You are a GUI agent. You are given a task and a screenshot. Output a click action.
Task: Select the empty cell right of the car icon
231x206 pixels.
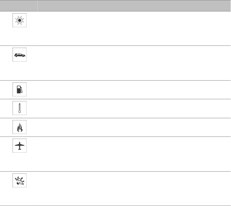pos(134,63)
